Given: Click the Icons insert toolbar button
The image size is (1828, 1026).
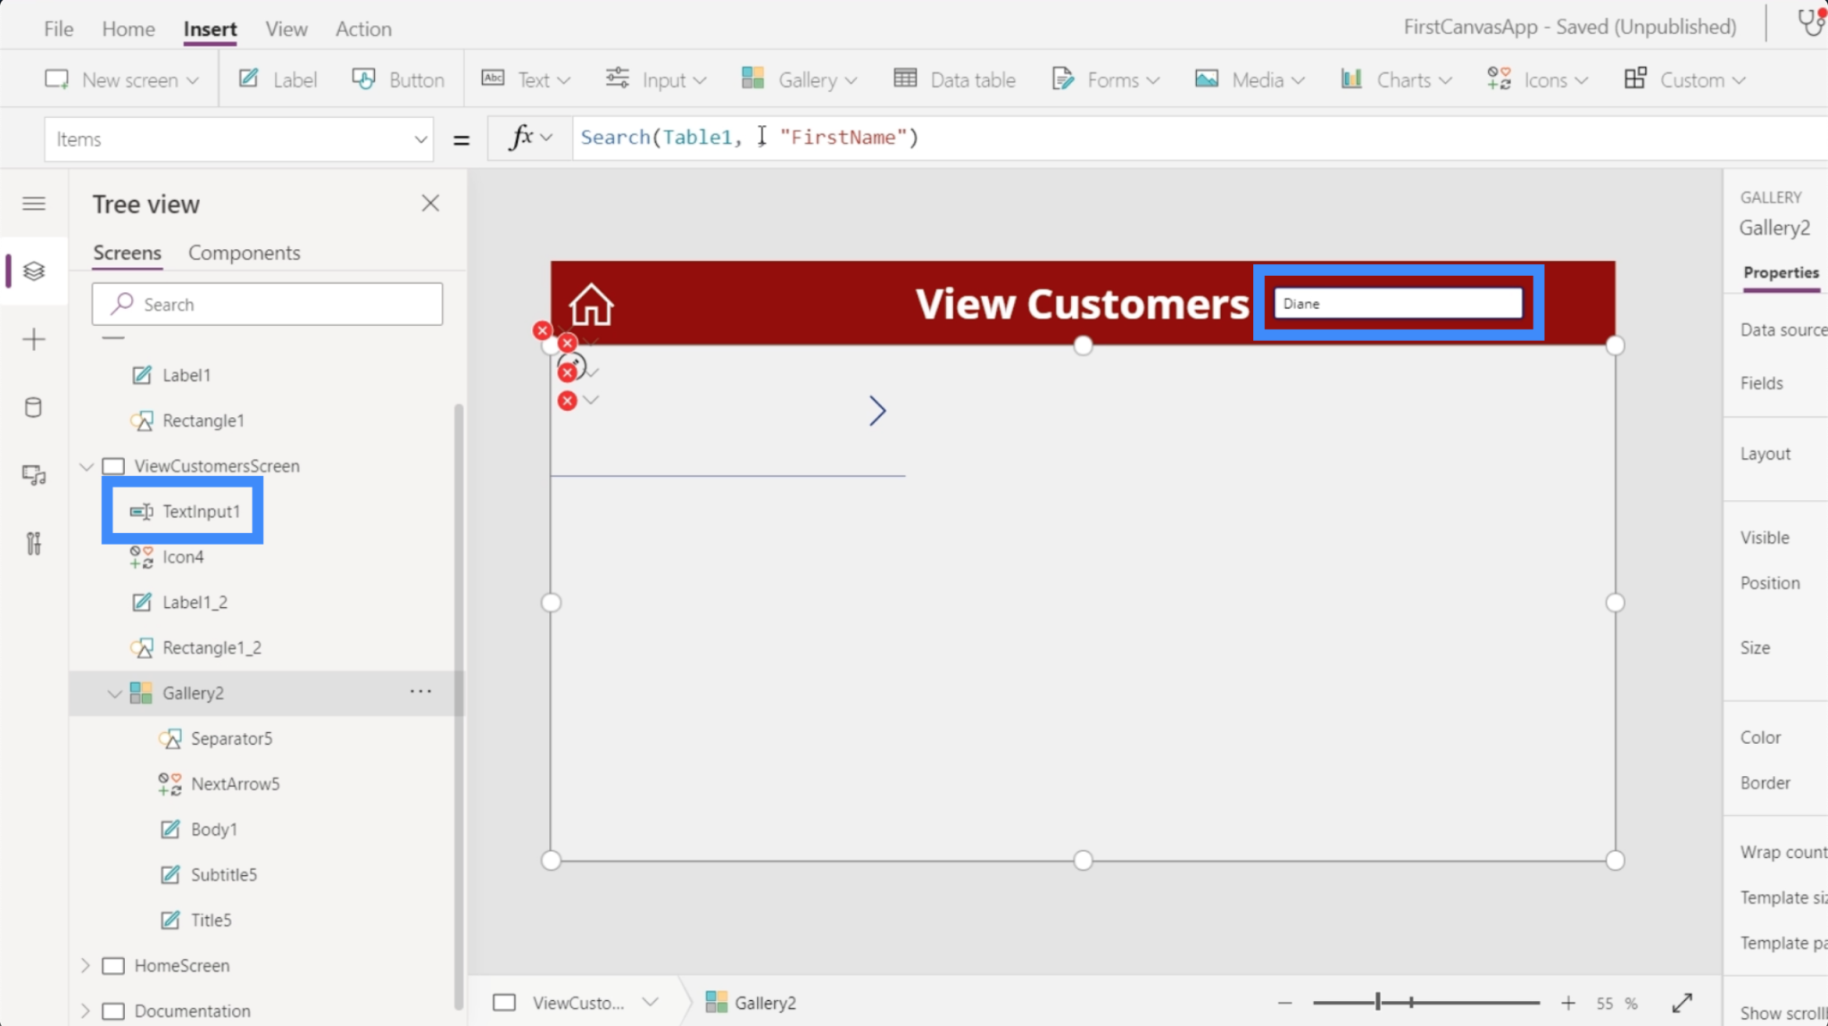Looking at the screenshot, I should (x=1538, y=79).
